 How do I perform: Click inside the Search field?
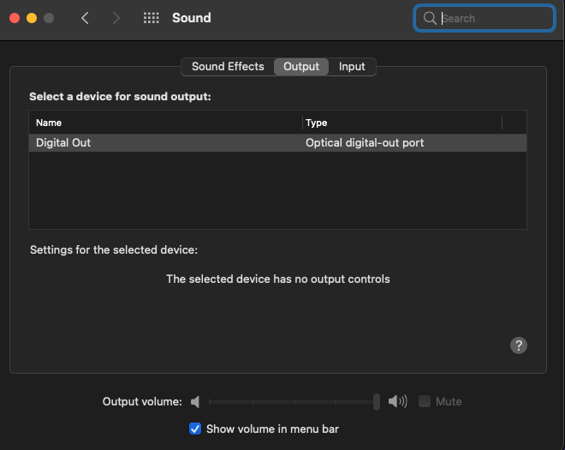point(484,18)
